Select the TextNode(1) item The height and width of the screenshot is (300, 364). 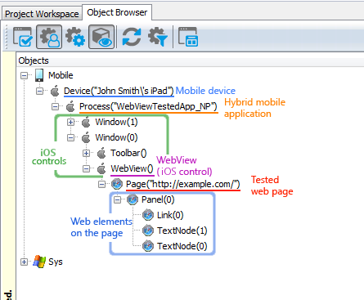pyautogui.click(x=182, y=231)
